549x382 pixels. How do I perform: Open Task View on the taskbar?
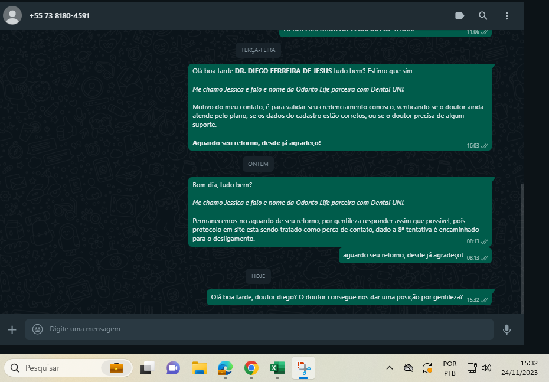pos(148,368)
